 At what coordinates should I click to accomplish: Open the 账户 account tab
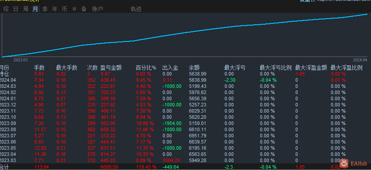tap(97, 9)
